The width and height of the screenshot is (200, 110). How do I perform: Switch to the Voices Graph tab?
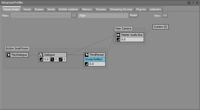click(x=11, y=9)
